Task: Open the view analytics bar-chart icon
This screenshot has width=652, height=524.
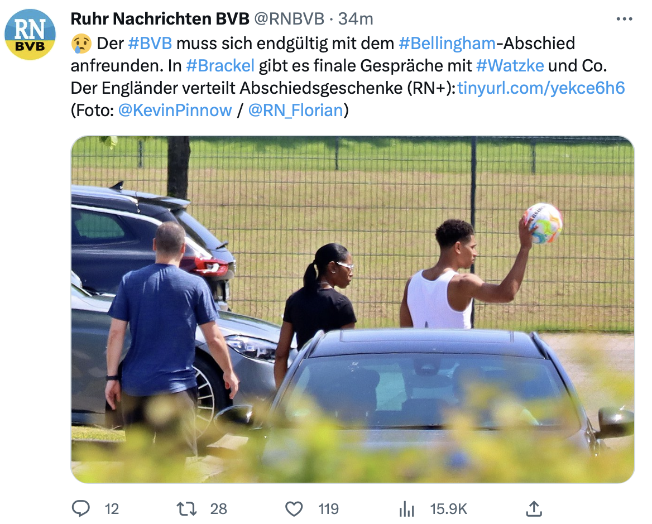Action: 407,508
